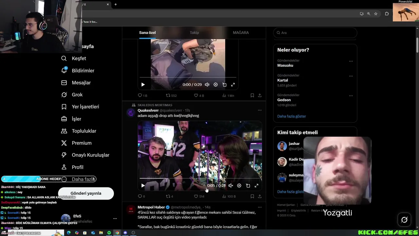The width and height of the screenshot is (419, 236).
Task: Open Profil page in sidebar
Action: tap(72, 167)
